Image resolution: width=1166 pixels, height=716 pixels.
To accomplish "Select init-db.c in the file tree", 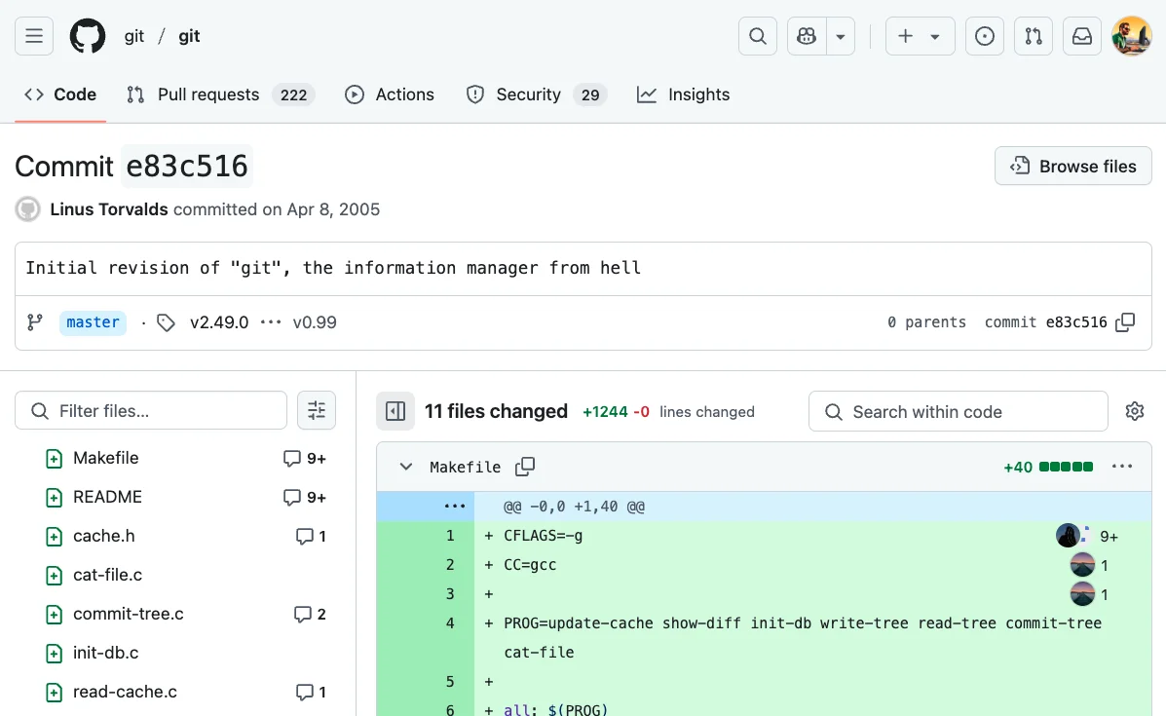I will 105,653.
